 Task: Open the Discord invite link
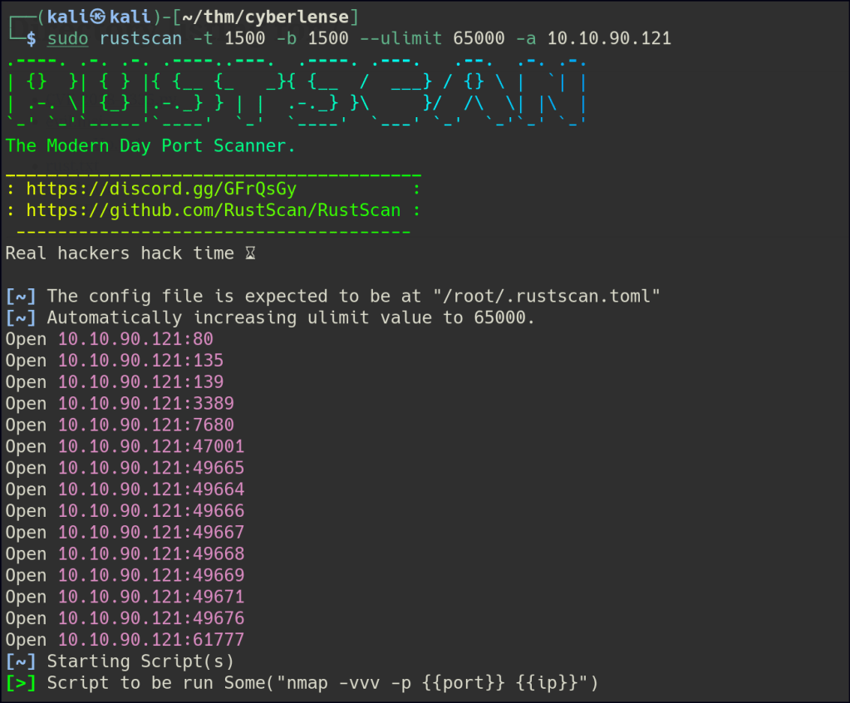[161, 189]
